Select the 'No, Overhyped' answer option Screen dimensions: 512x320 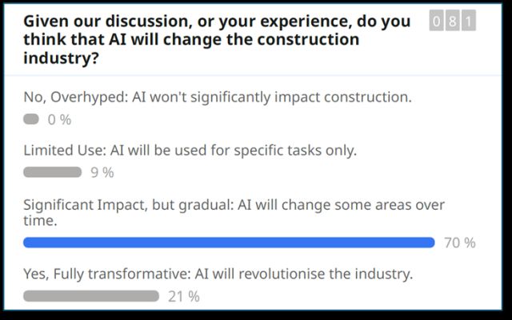218,97
